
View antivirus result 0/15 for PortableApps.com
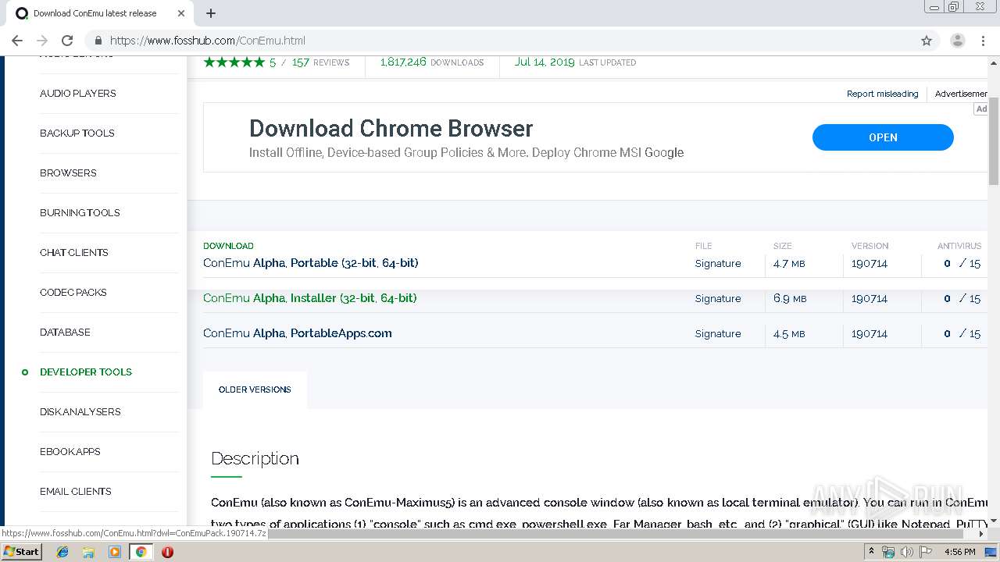(962, 334)
